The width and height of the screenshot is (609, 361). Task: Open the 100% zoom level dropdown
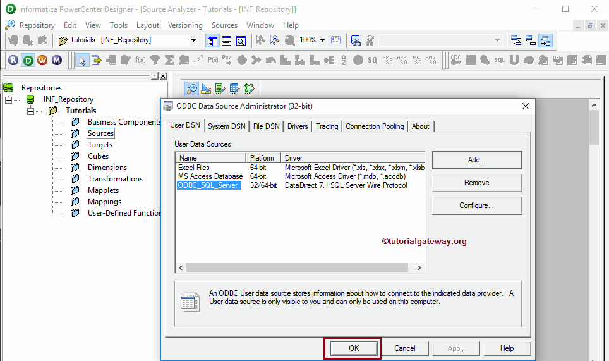coord(322,40)
